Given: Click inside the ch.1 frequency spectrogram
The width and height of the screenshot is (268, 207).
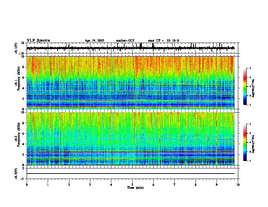Looking at the screenshot, I should tap(131, 83).
